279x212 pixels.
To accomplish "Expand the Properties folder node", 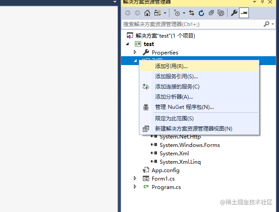I will coord(135,52).
